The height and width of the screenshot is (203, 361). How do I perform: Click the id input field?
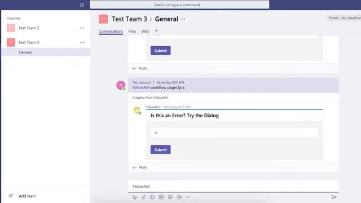pos(235,133)
